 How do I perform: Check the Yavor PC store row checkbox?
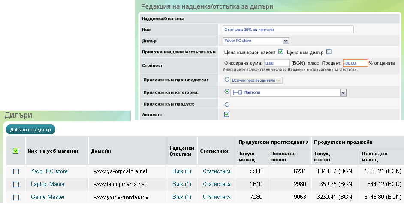point(16,171)
